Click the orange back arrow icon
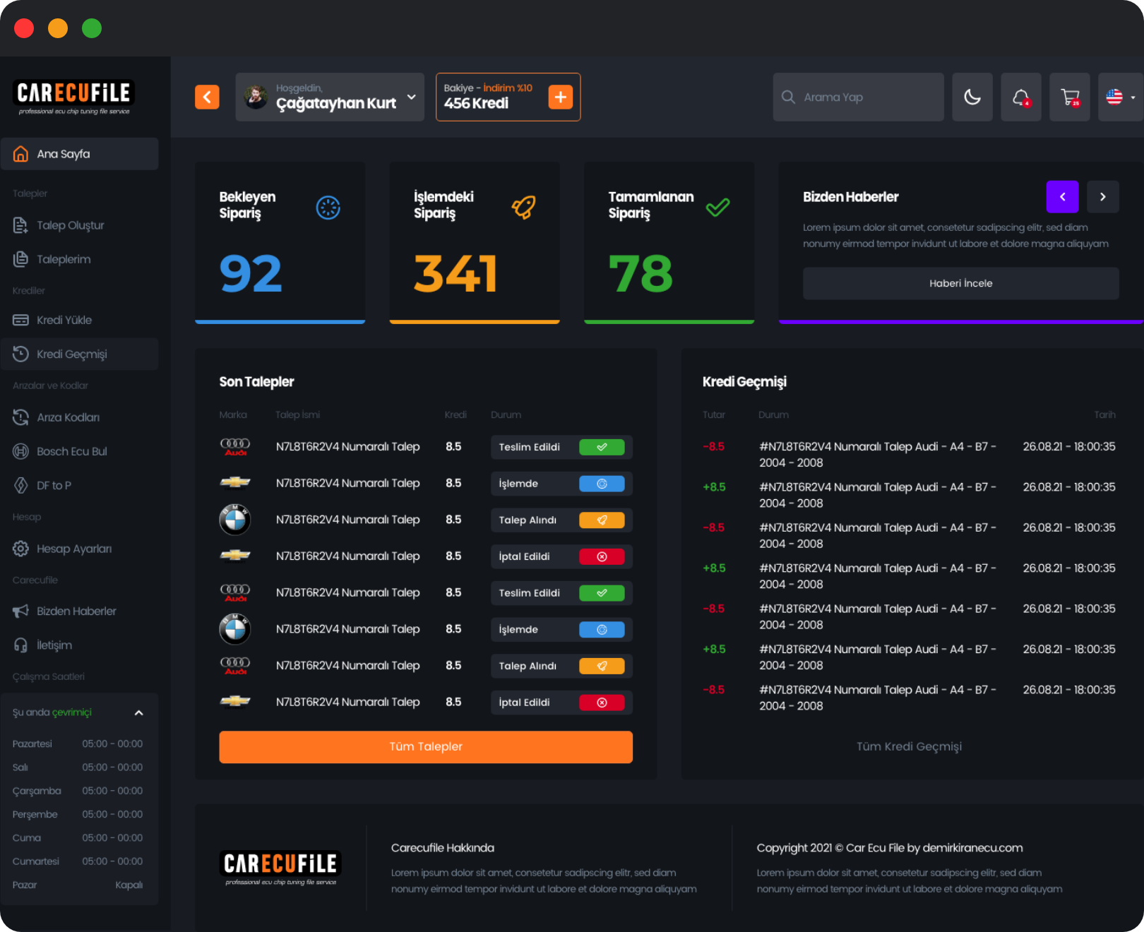Screen dimensions: 1144x932 (207, 97)
